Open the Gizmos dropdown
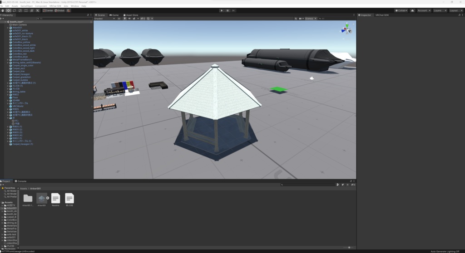Viewport: 465px width, 253px height. pyautogui.click(x=311, y=19)
